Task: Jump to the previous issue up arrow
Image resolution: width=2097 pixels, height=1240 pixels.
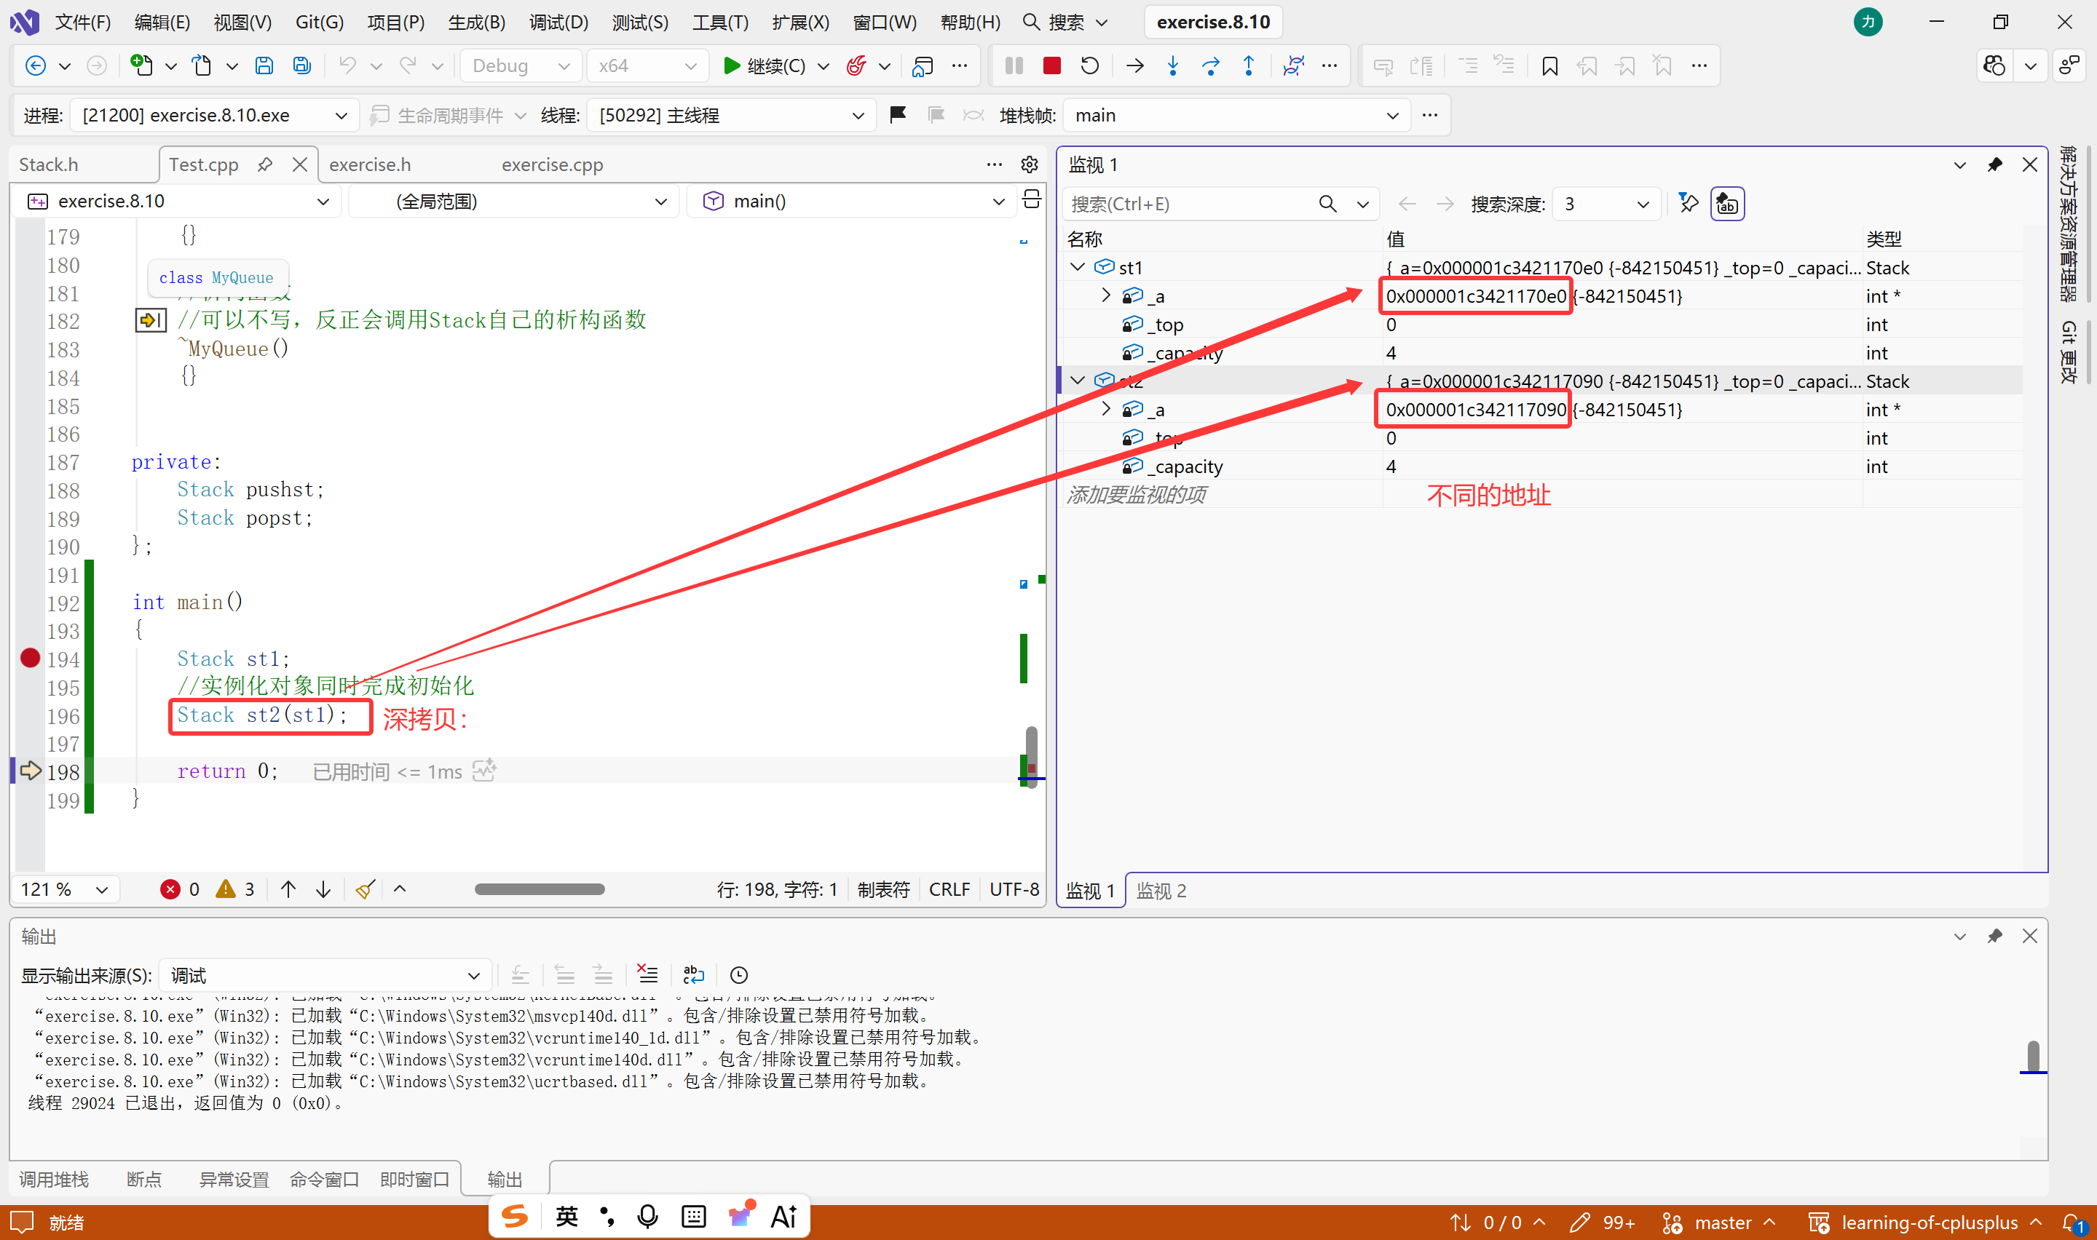Action: point(288,889)
